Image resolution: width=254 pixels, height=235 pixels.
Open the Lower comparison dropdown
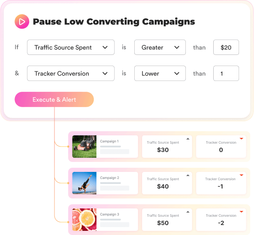[160, 73]
